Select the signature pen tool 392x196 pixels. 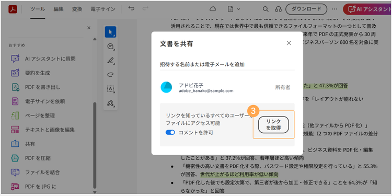click(110, 103)
